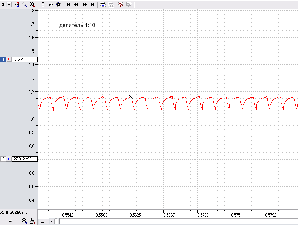
Task: Click the fit-to-window frame icon
Action: click(59, 4)
